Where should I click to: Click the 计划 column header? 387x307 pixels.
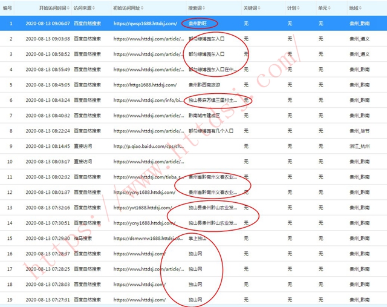[x=291, y=8]
